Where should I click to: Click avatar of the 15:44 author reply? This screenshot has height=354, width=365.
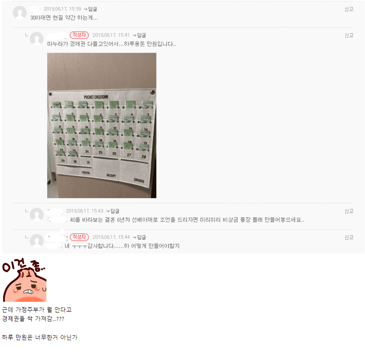[x=37, y=241]
